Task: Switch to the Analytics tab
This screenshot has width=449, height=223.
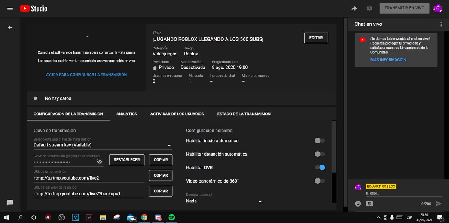Action: [x=126, y=114]
